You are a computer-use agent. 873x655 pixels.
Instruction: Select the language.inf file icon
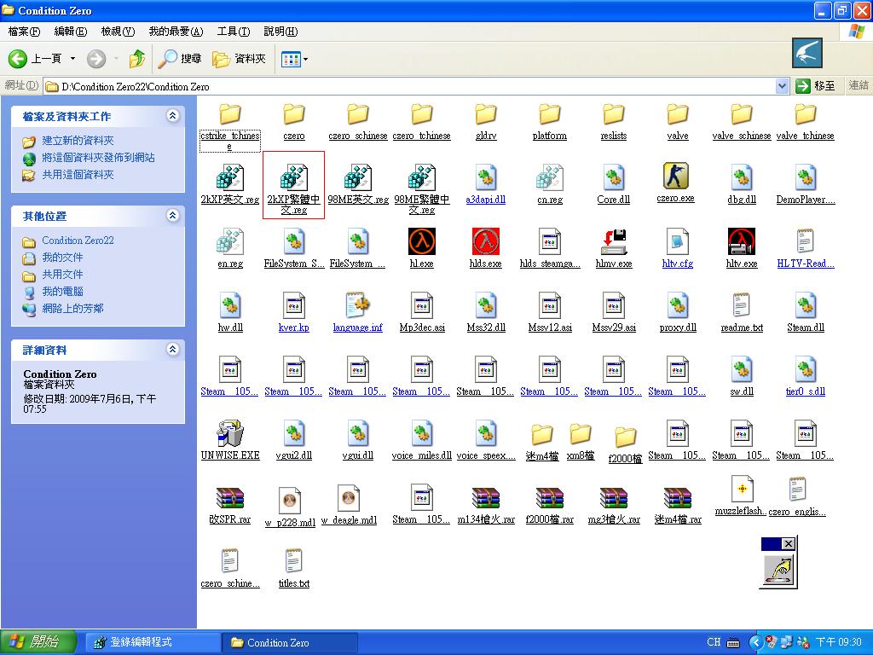coord(357,305)
